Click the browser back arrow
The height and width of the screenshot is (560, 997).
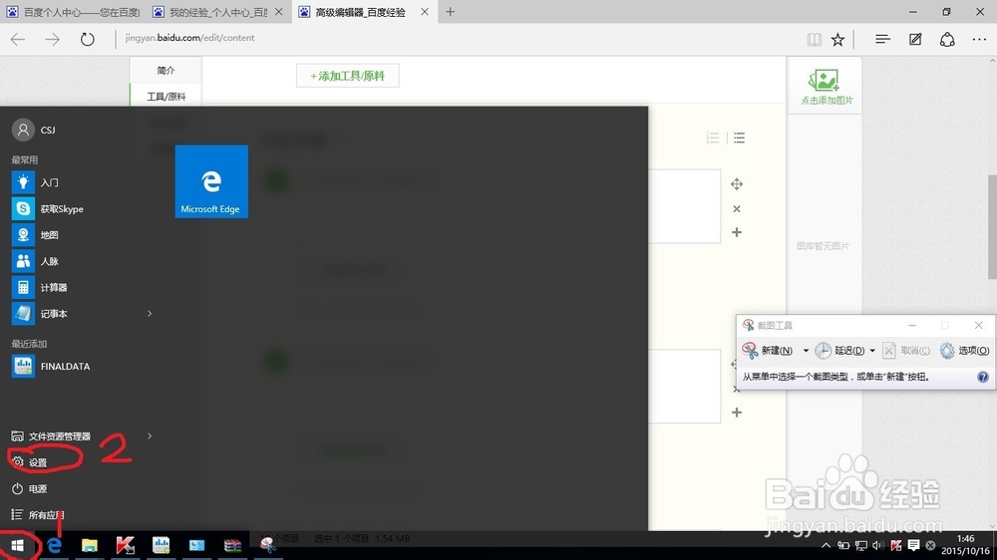click(x=18, y=39)
